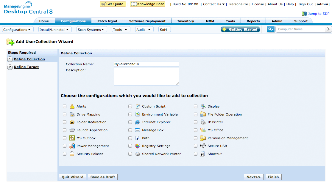This screenshot has height=188, width=332.
Task: Open the Contact Us dropdown
Action: [214, 4]
